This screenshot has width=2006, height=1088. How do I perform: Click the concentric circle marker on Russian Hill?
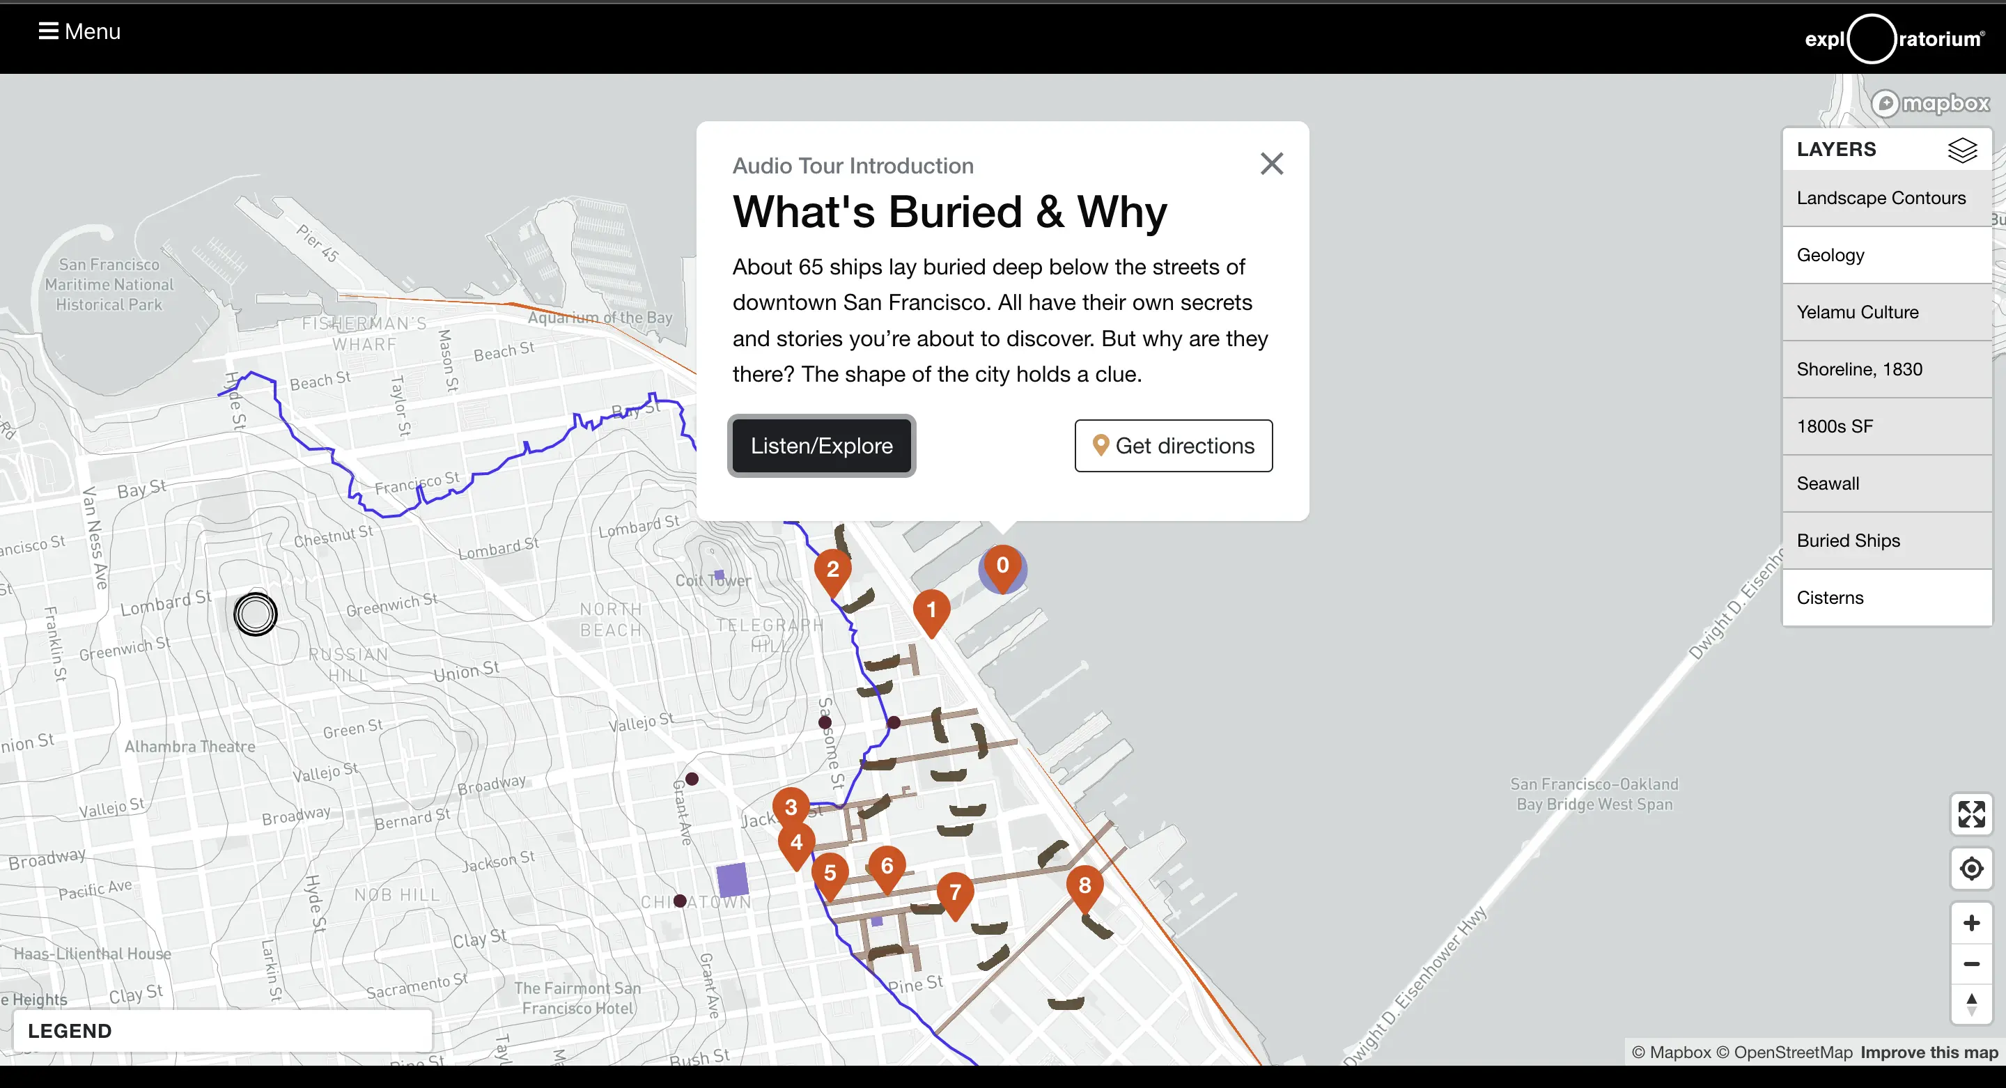(256, 614)
